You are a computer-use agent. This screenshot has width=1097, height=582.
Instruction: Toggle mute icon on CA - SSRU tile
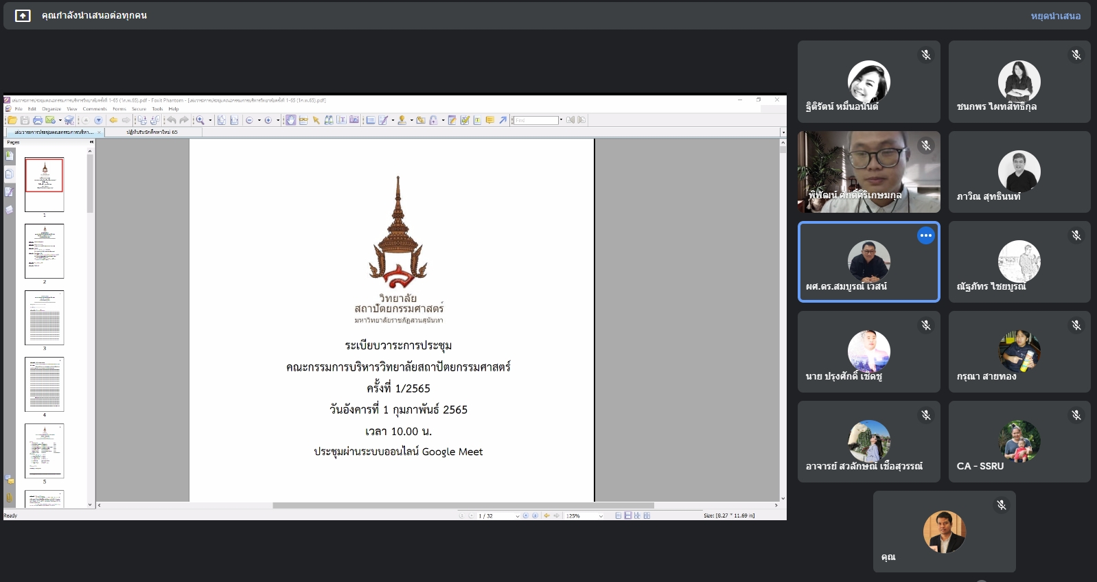pos(1076,415)
